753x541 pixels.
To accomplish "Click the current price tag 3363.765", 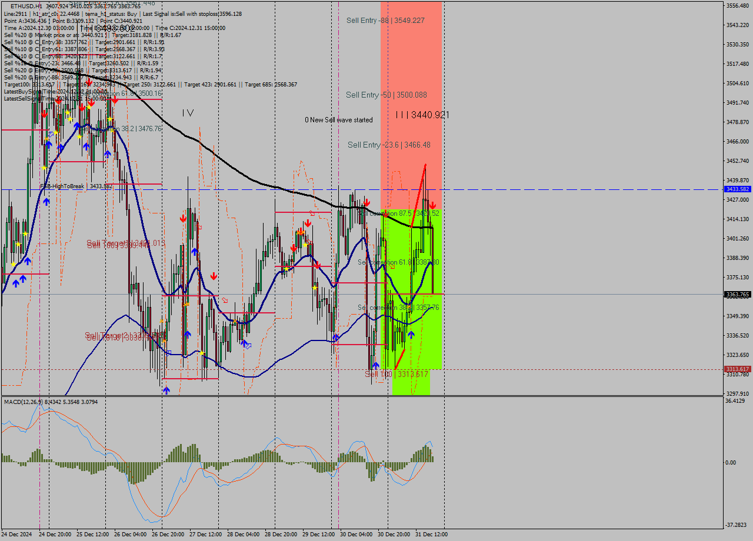I will pos(737,294).
